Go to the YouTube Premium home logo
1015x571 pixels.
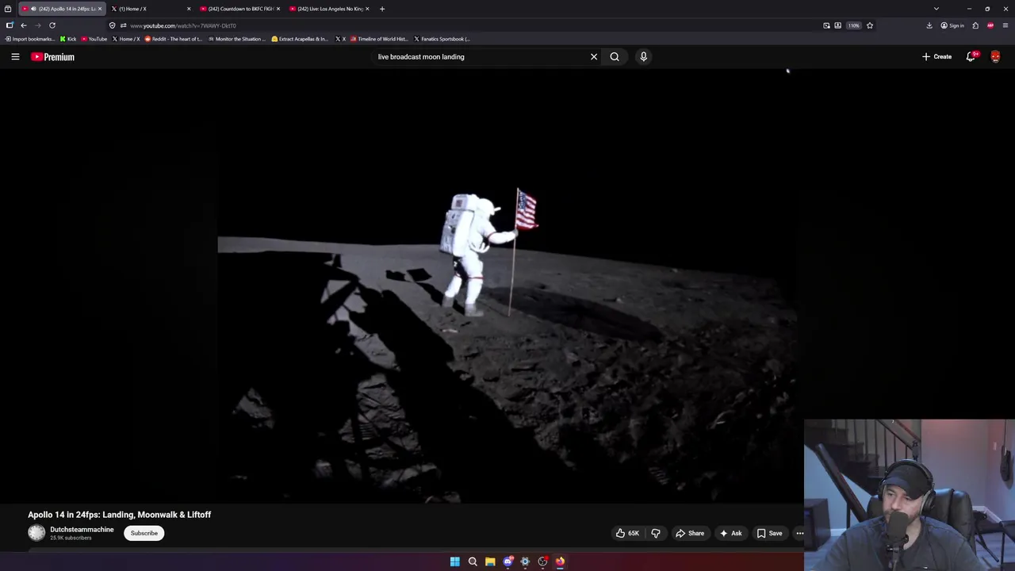tap(53, 56)
